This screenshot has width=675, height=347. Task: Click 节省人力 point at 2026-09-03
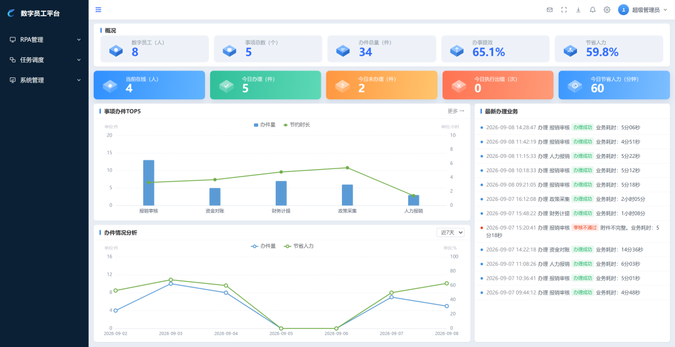coord(171,280)
